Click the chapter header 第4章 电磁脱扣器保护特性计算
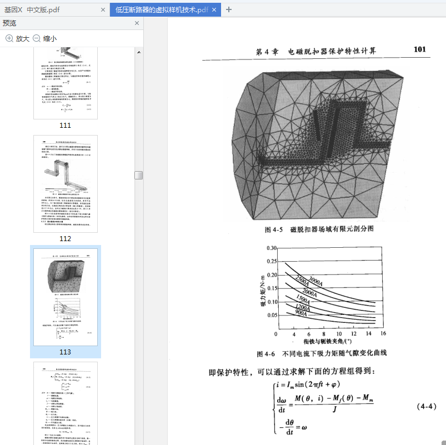446x445 pixels. click(316, 52)
